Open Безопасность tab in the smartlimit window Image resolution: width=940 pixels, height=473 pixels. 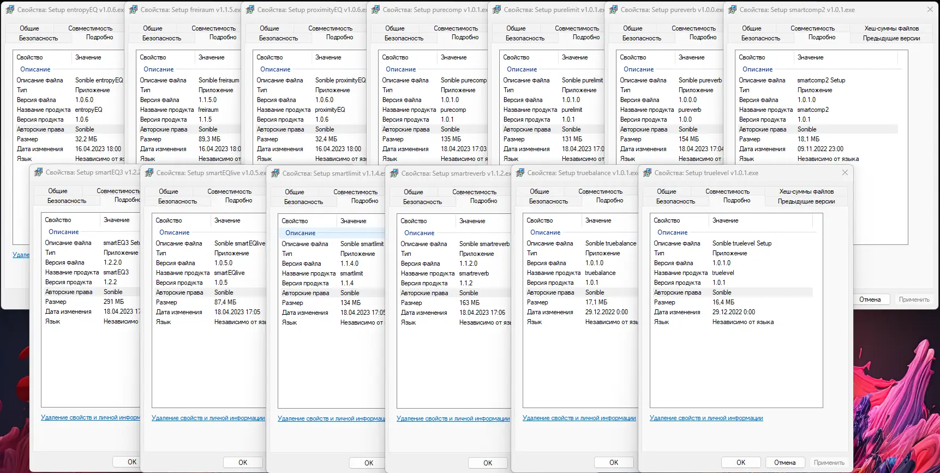303,202
